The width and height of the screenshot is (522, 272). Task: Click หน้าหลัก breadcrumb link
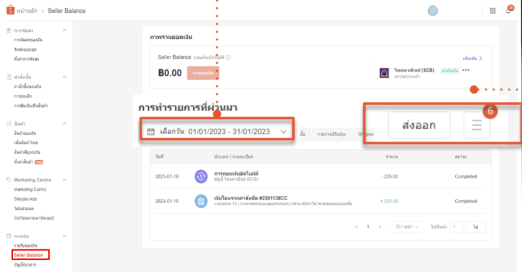pos(27,11)
